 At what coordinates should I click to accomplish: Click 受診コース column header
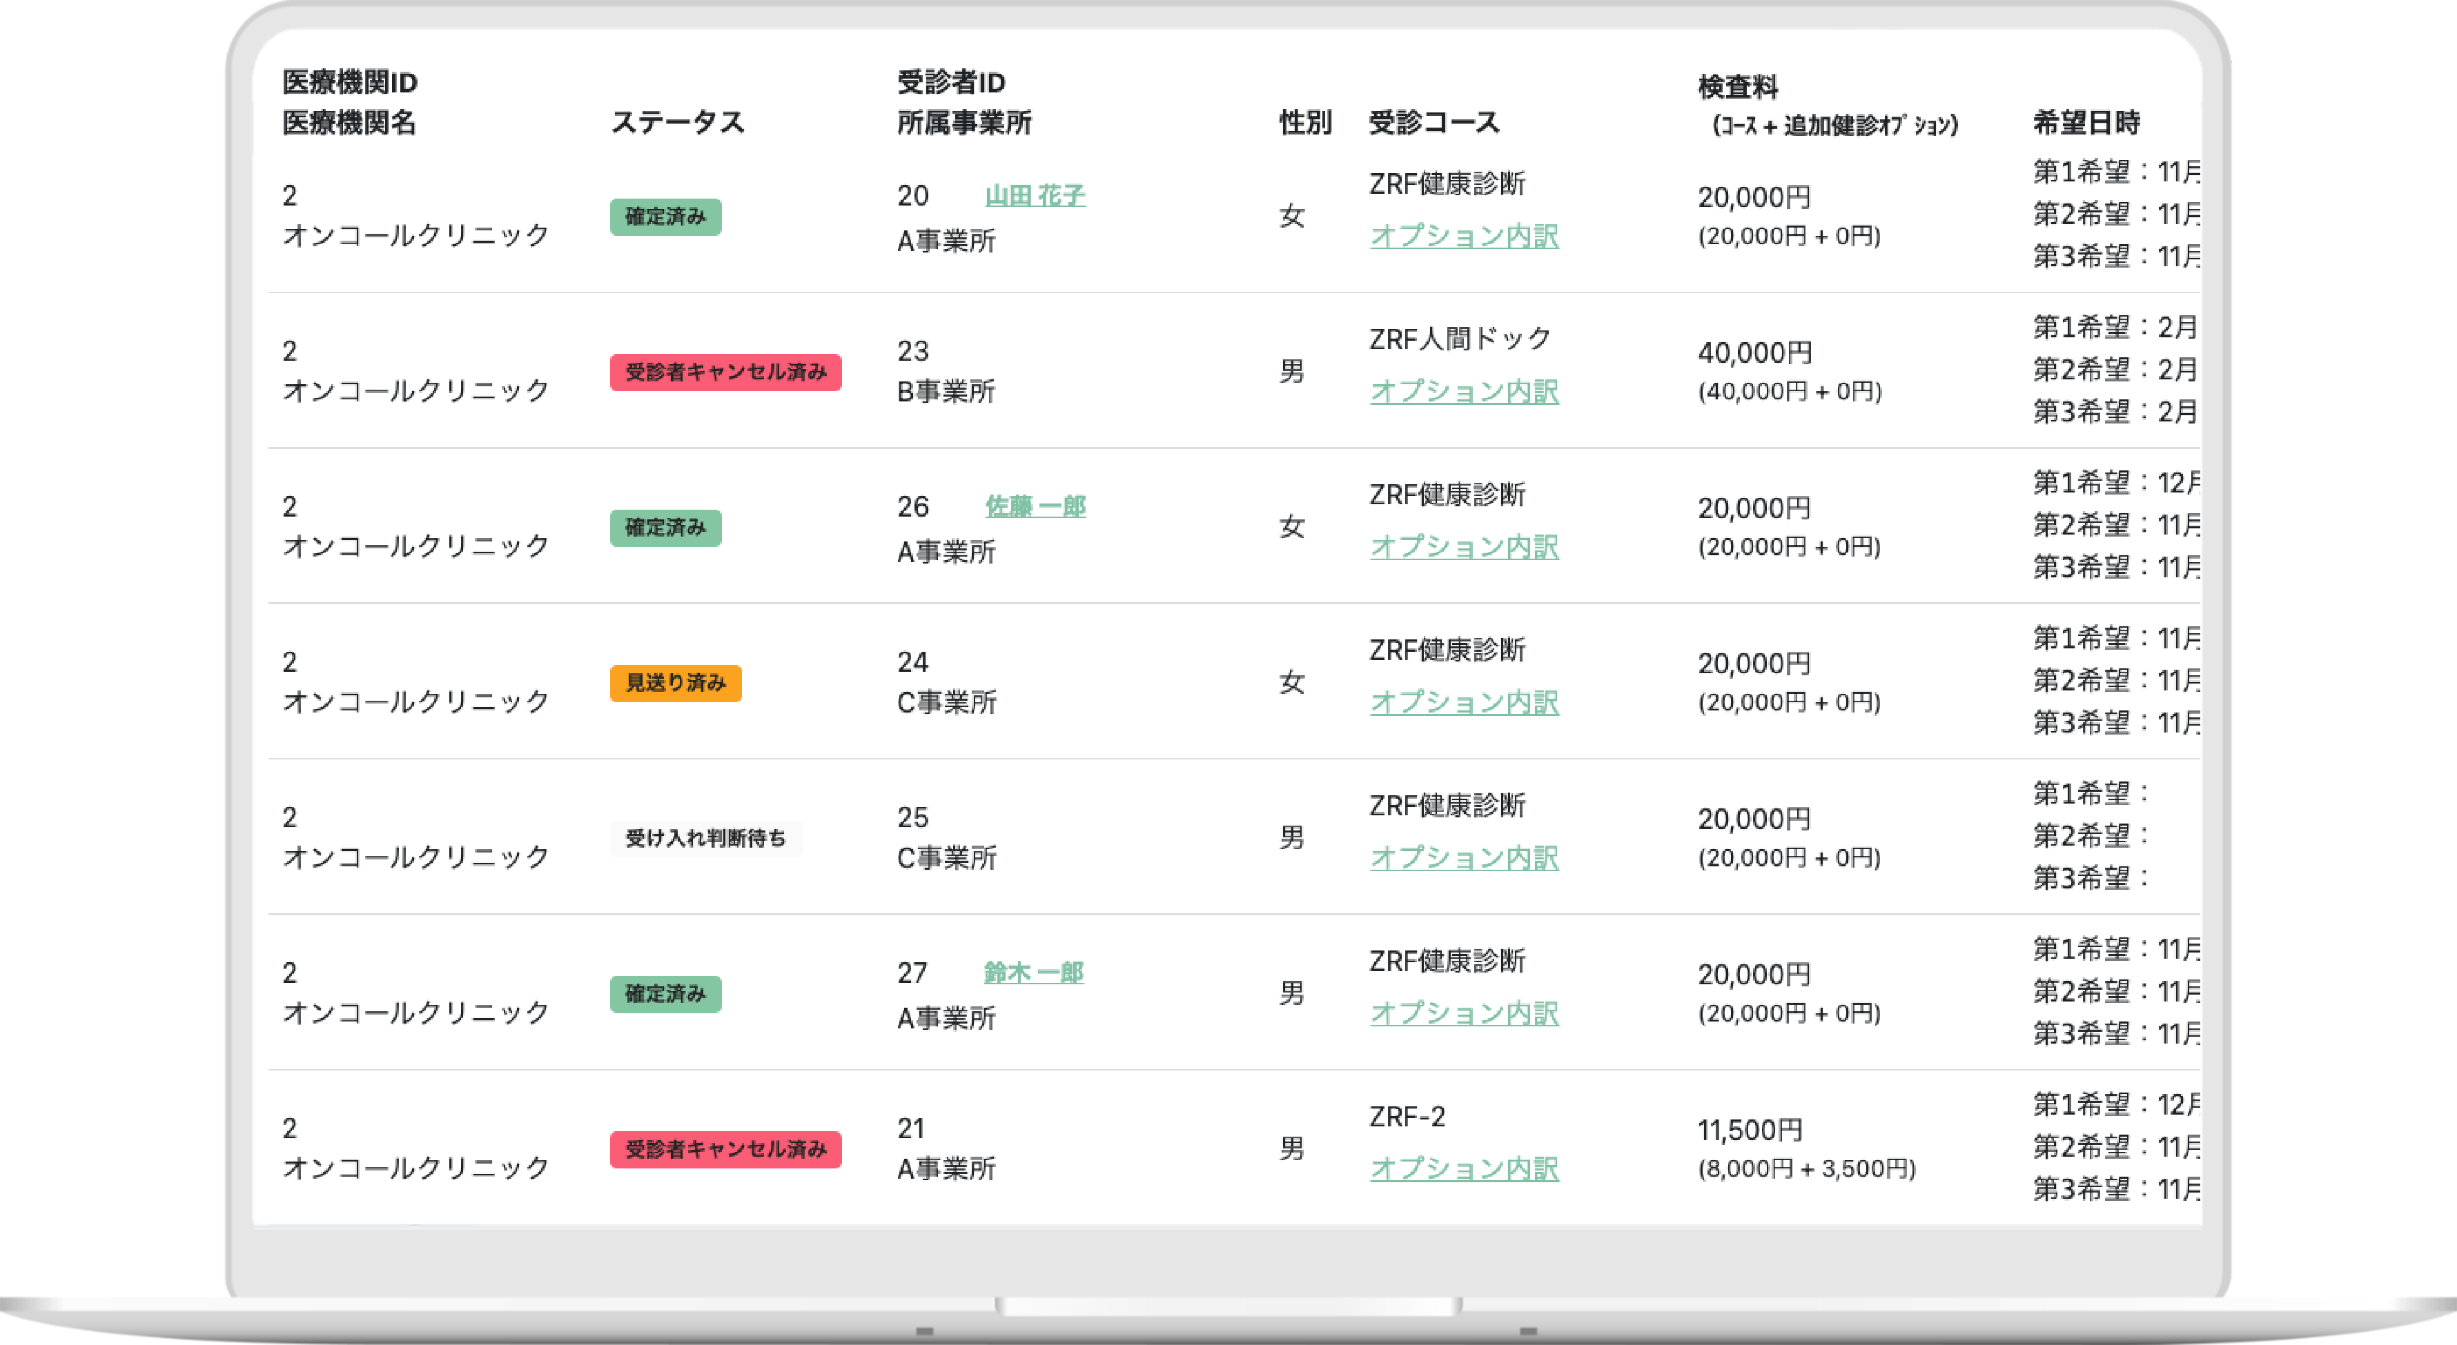[x=1433, y=122]
